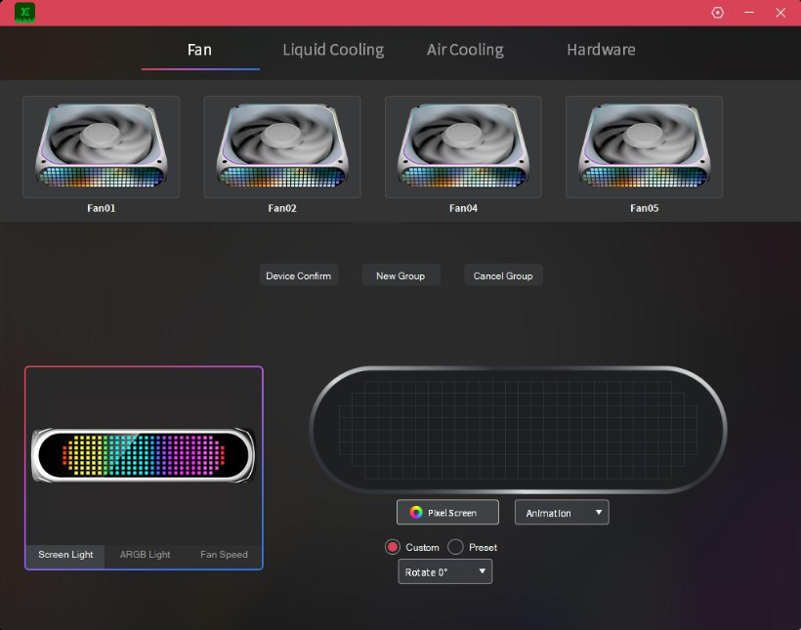
Task: Open settings via the title bar gear icon
Action: point(717,13)
